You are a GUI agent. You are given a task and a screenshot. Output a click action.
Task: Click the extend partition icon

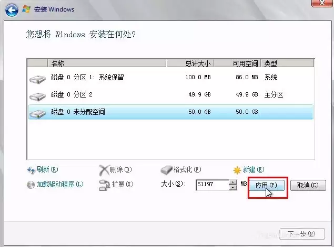click(104, 185)
